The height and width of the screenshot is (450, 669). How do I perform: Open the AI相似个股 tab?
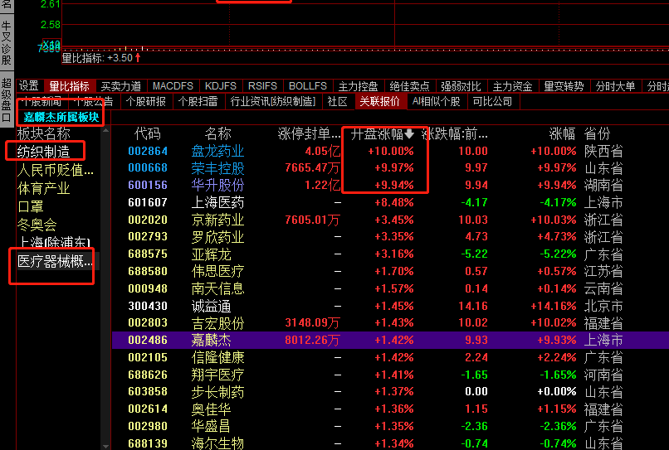coord(436,102)
